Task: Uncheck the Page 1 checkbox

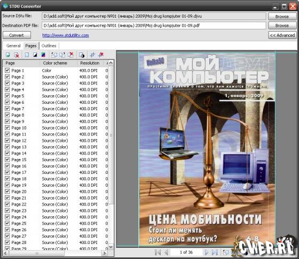Action: click(7, 70)
